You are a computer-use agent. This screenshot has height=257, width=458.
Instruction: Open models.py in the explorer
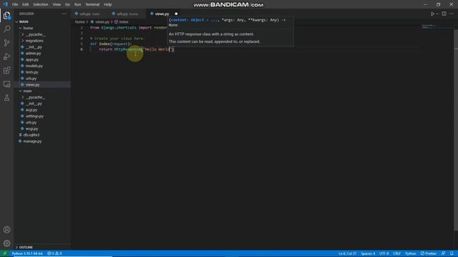[34, 66]
